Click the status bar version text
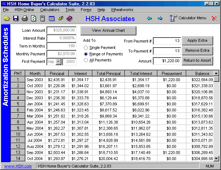 74,166
